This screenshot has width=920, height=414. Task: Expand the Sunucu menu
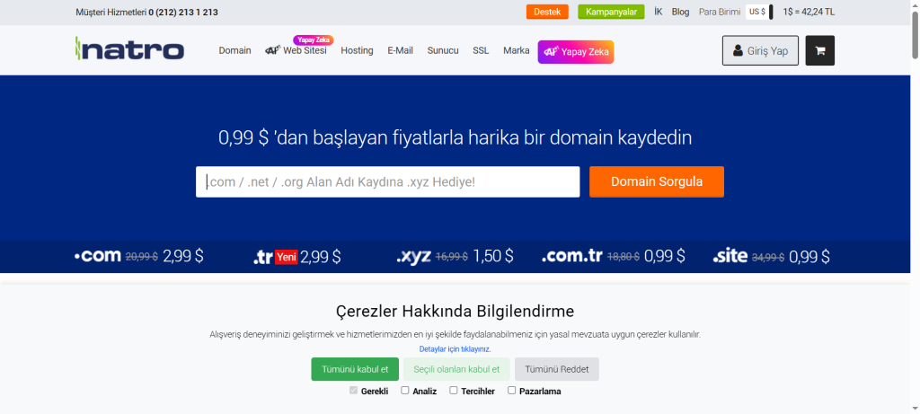tap(443, 50)
